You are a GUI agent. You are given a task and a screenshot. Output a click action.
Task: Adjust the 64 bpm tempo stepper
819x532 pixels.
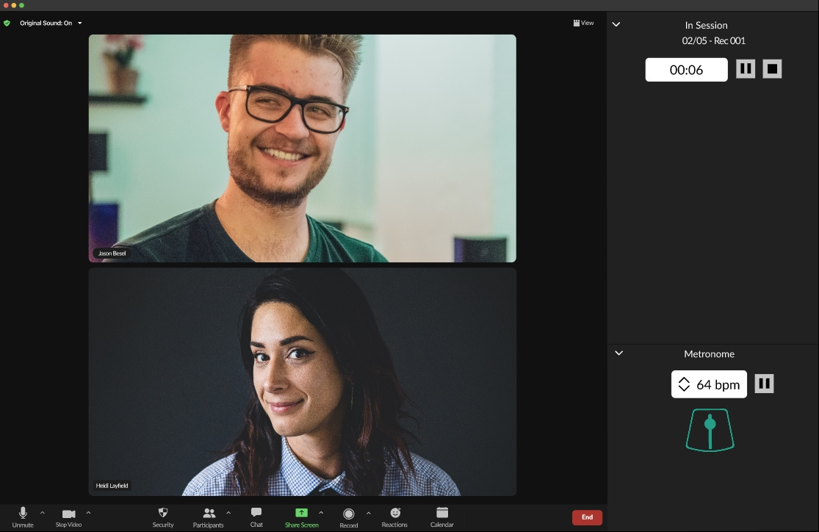click(x=685, y=384)
